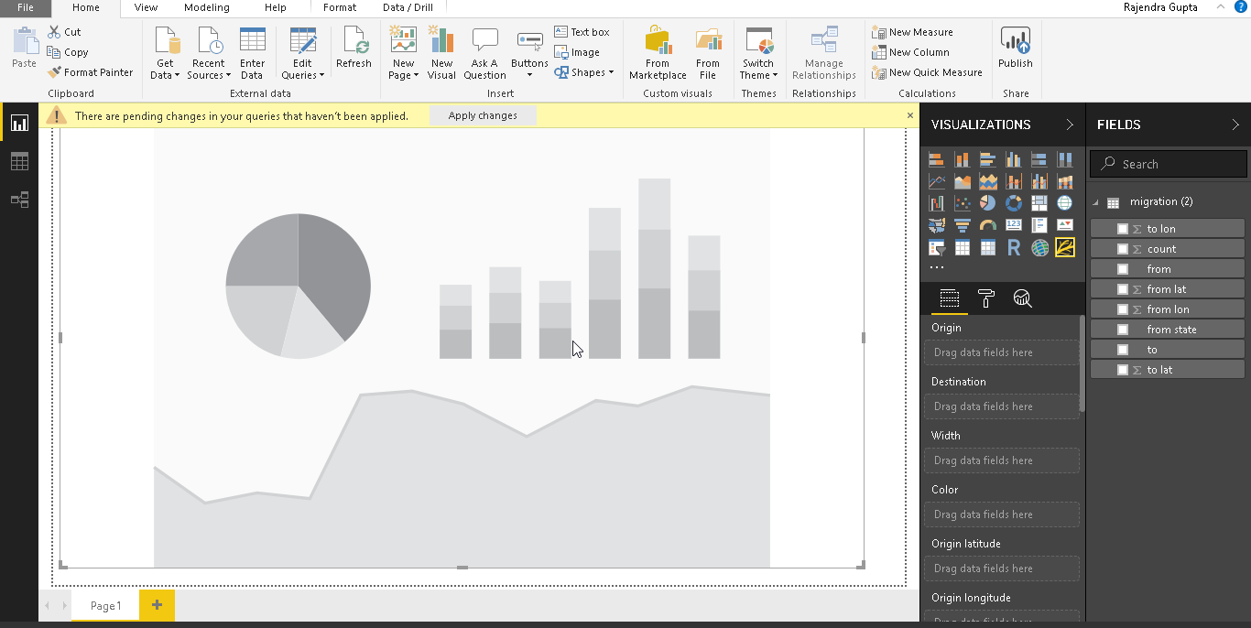The height and width of the screenshot is (628, 1251).
Task: Open the Recent Sources dropdown
Action: [209, 53]
